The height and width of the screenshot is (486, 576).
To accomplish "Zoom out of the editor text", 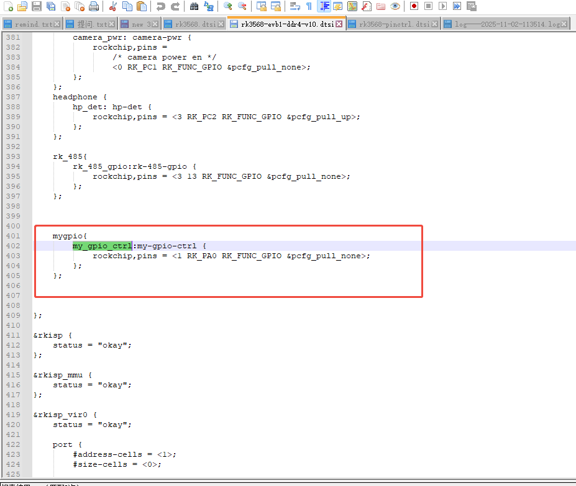I will click(x=242, y=6).
